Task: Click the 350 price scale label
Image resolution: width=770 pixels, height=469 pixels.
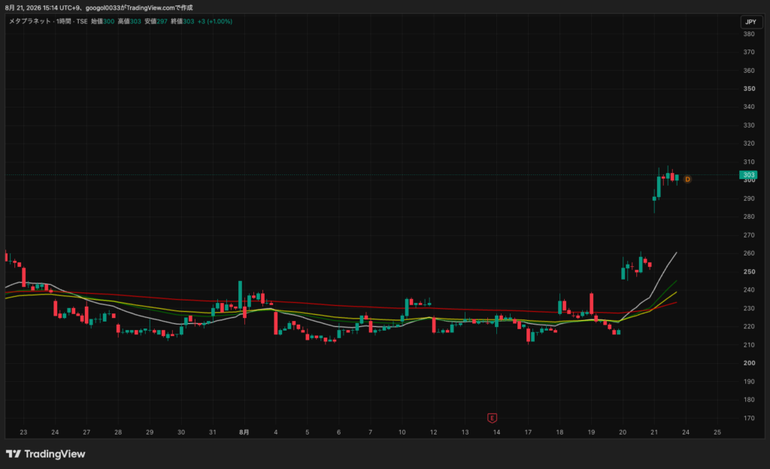Action: click(x=749, y=89)
